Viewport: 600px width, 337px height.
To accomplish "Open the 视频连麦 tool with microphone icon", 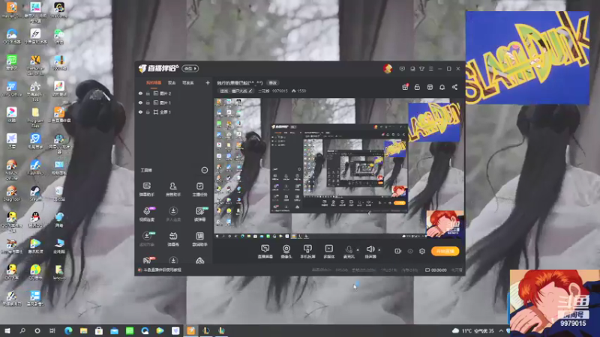I will [147, 214].
